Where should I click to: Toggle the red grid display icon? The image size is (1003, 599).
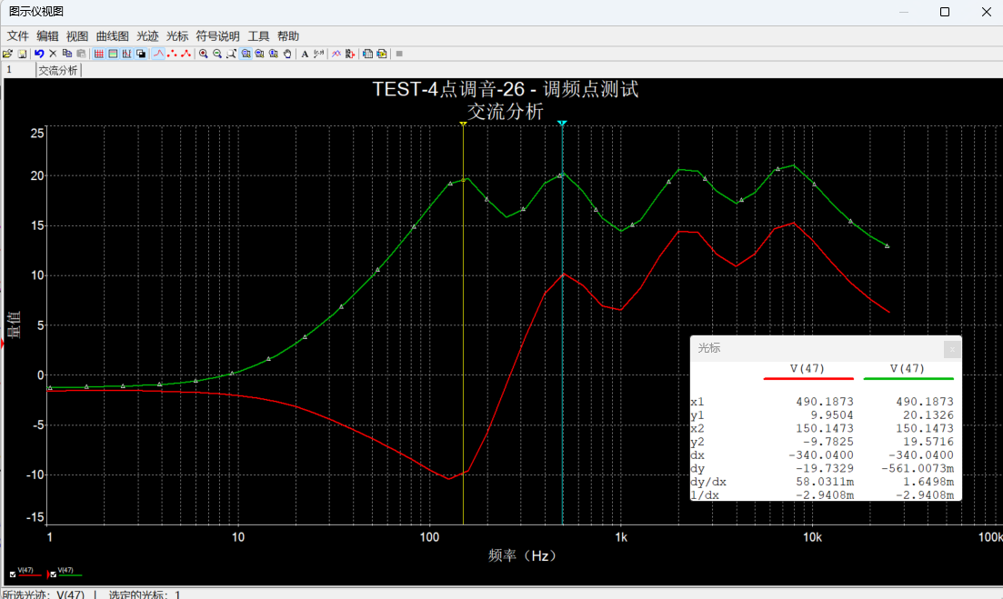98,54
